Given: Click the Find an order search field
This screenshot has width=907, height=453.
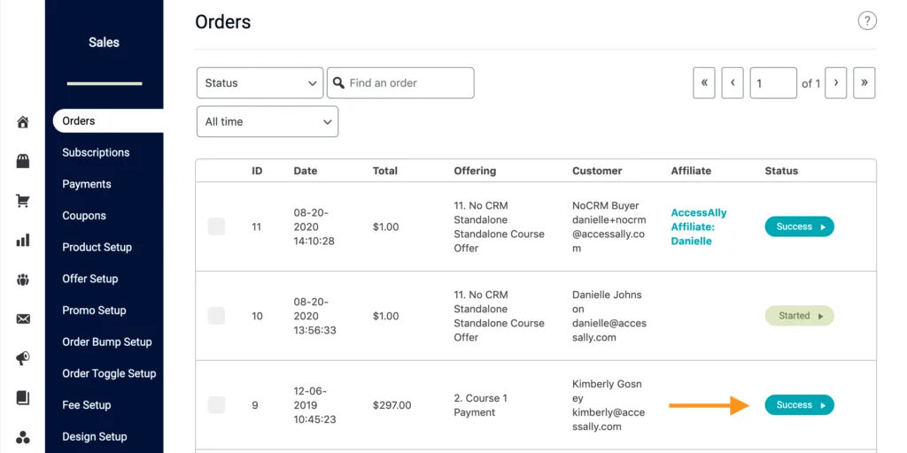Looking at the screenshot, I should point(400,82).
